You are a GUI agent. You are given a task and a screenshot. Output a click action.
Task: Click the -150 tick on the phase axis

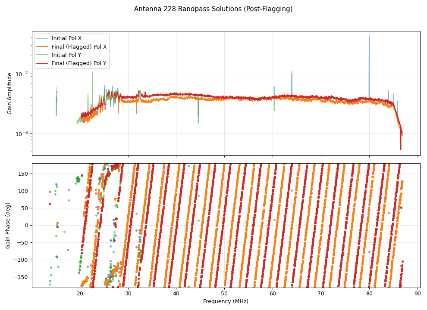[x=21, y=277]
